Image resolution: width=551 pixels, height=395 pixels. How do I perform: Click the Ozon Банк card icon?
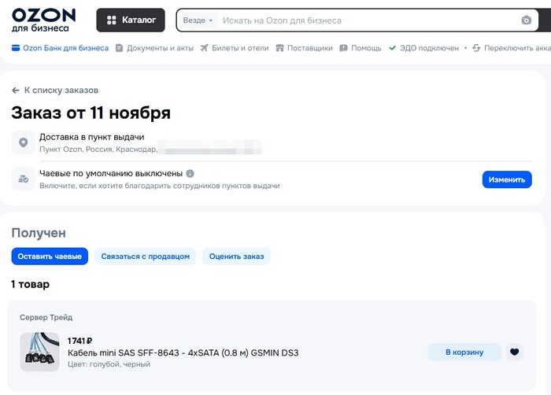point(16,48)
